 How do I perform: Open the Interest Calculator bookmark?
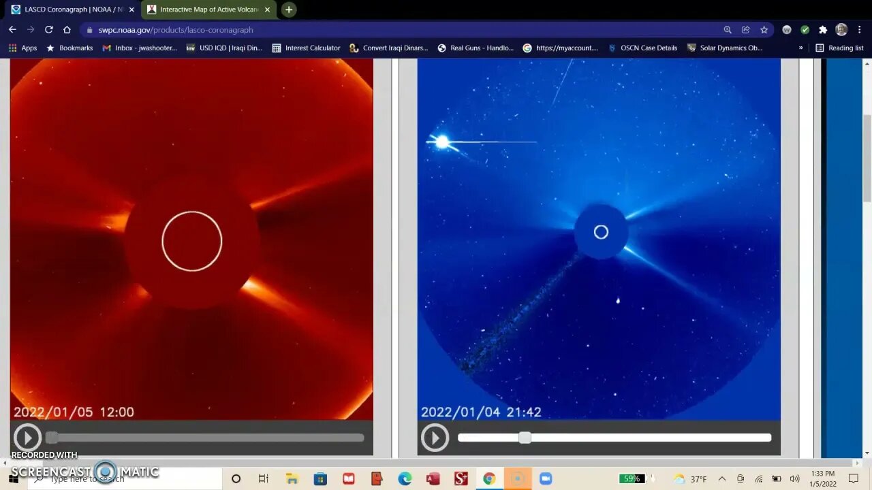pyautogui.click(x=306, y=48)
